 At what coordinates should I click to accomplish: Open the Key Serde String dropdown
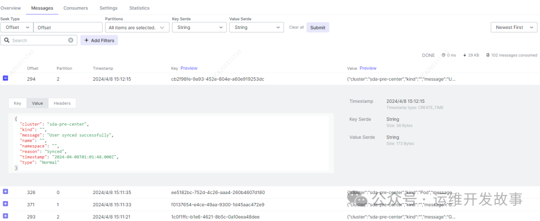[199, 27]
